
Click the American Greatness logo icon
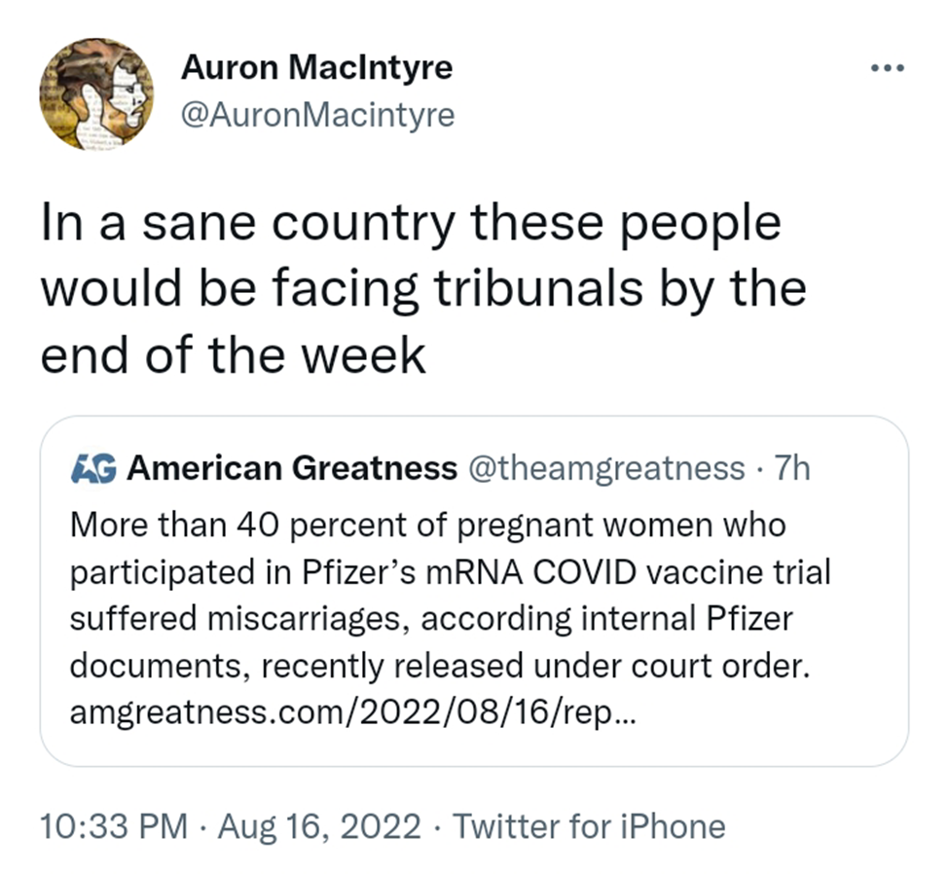[x=94, y=468]
